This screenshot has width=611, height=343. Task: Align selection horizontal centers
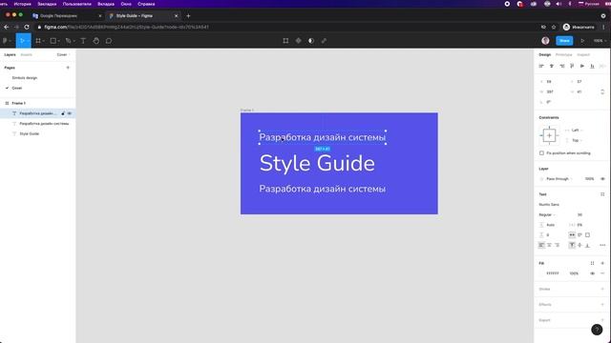[x=552, y=66]
